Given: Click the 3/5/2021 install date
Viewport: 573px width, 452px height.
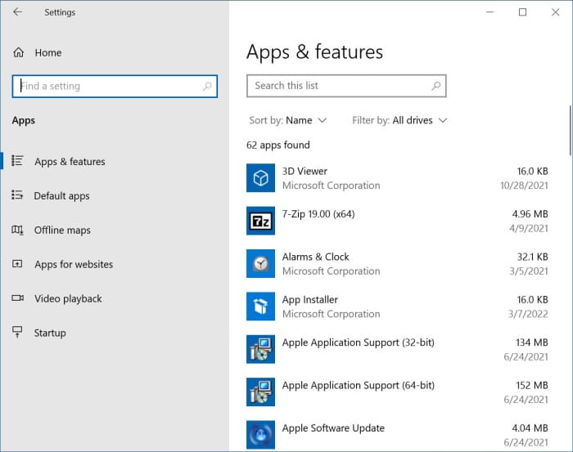Looking at the screenshot, I should pyautogui.click(x=529, y=271).
